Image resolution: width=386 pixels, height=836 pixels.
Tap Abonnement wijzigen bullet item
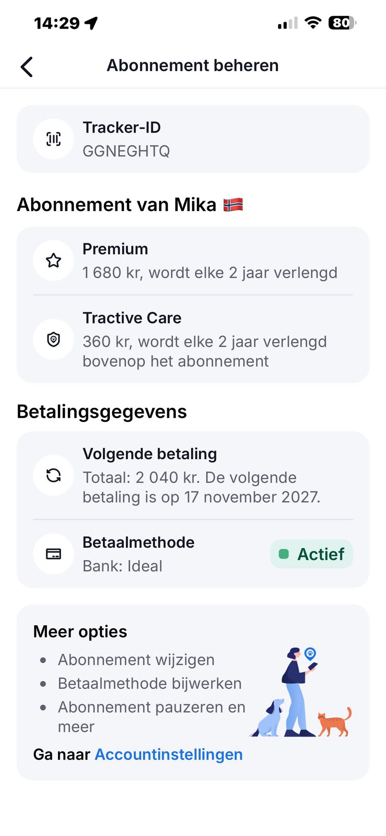click(136, 660)
